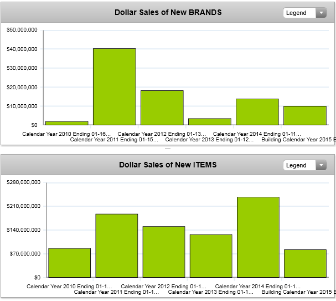Select the Building 2015 bar in BRANDS chart
Viewport: 336px width, 301px height.
point(304,115)
